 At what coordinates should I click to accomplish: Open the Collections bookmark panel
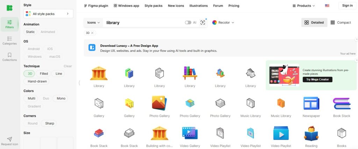[9, 57]
